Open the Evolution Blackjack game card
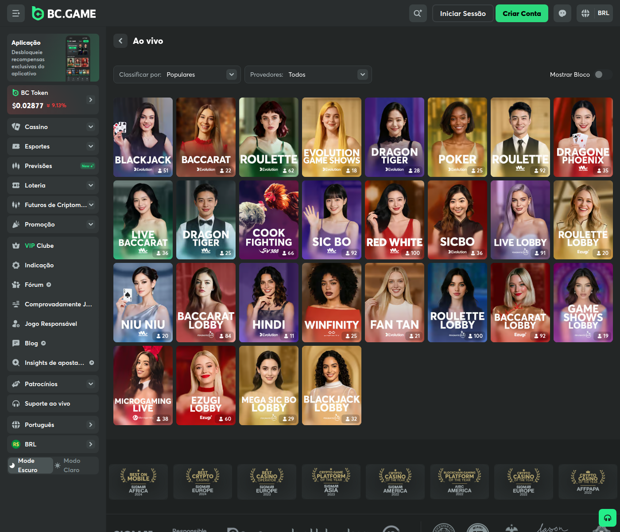The image size is (620, 532). tap(143, 137)
